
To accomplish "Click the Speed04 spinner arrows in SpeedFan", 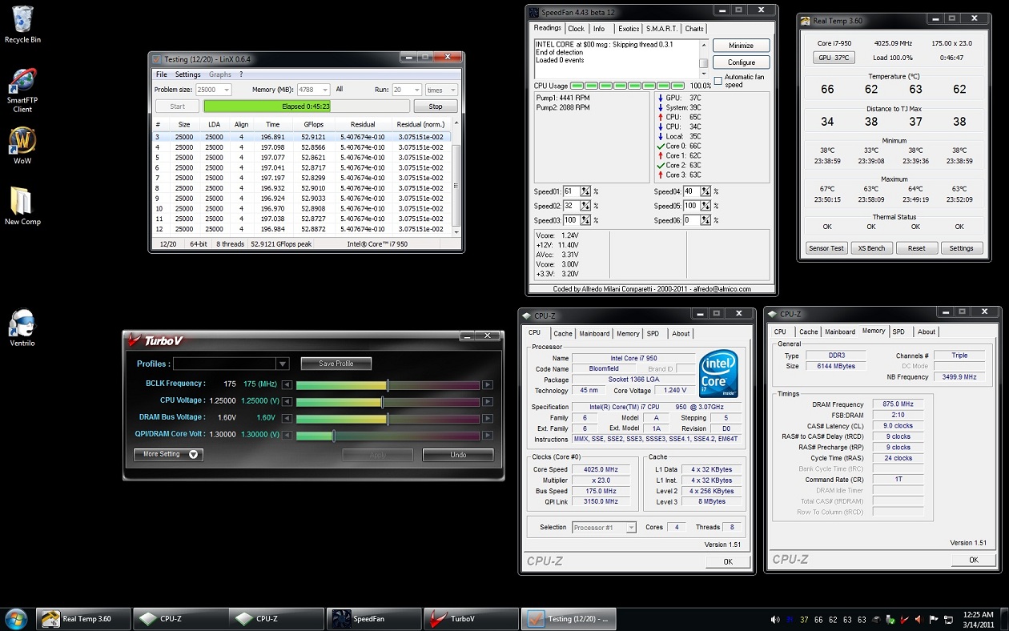I will click(x=705, y=191).
